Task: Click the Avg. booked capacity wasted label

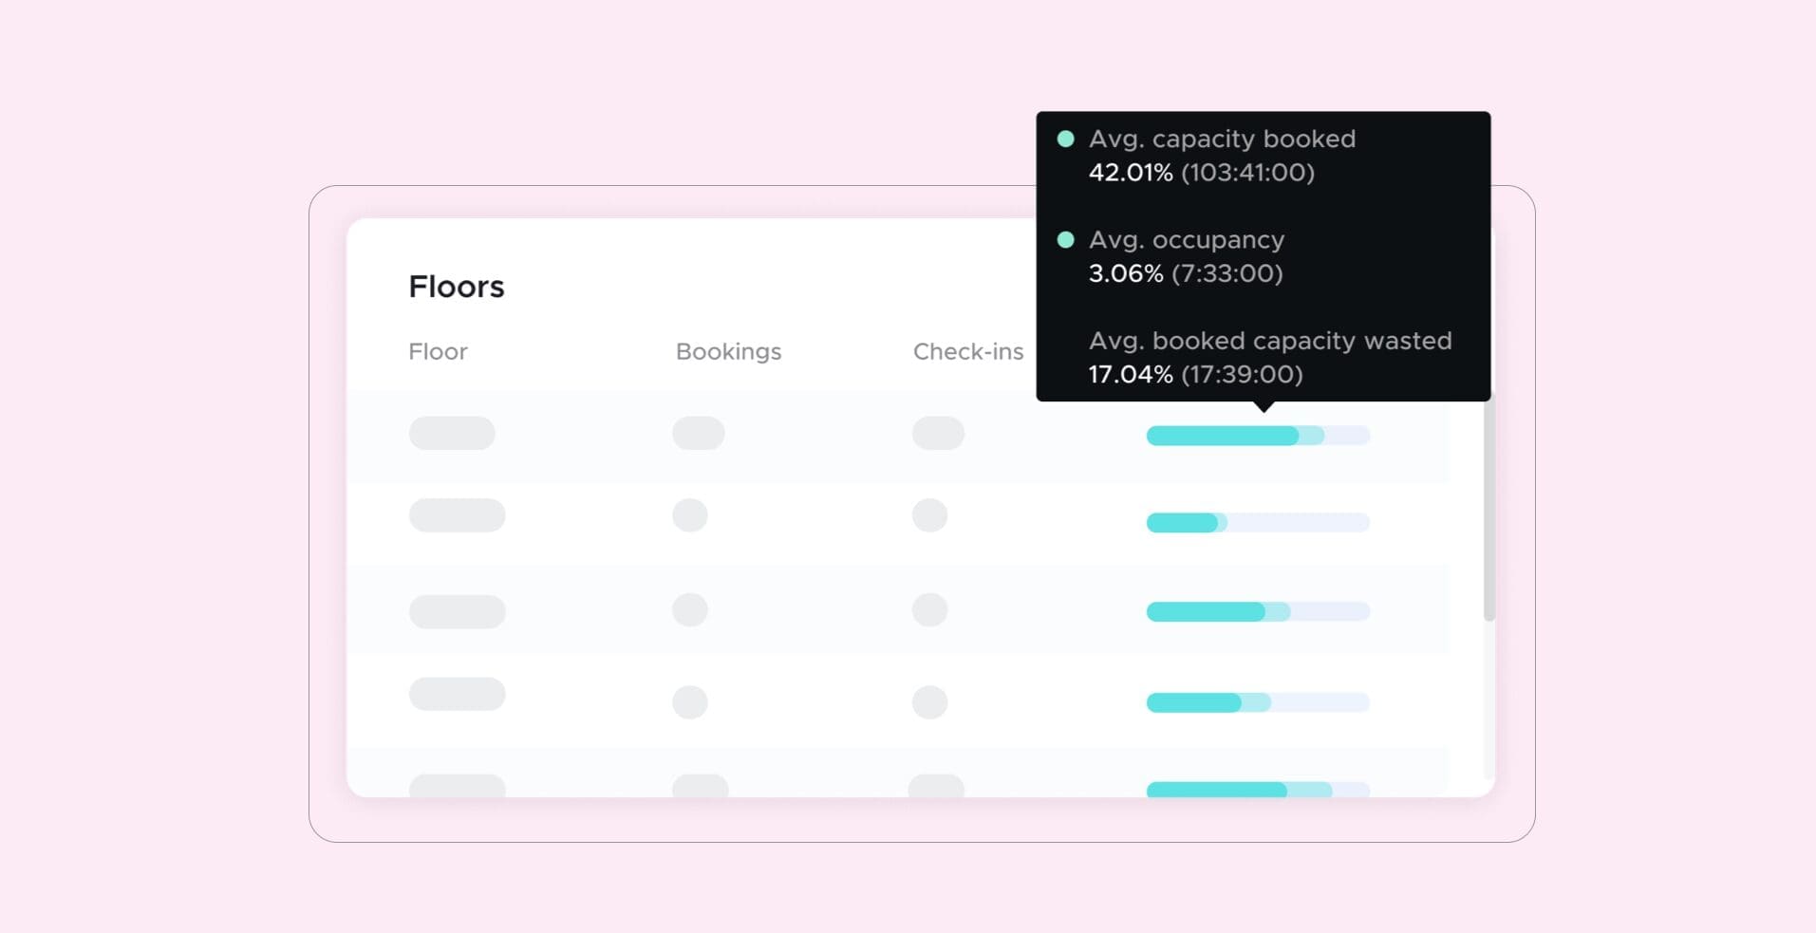Action: pos(1269,341)
